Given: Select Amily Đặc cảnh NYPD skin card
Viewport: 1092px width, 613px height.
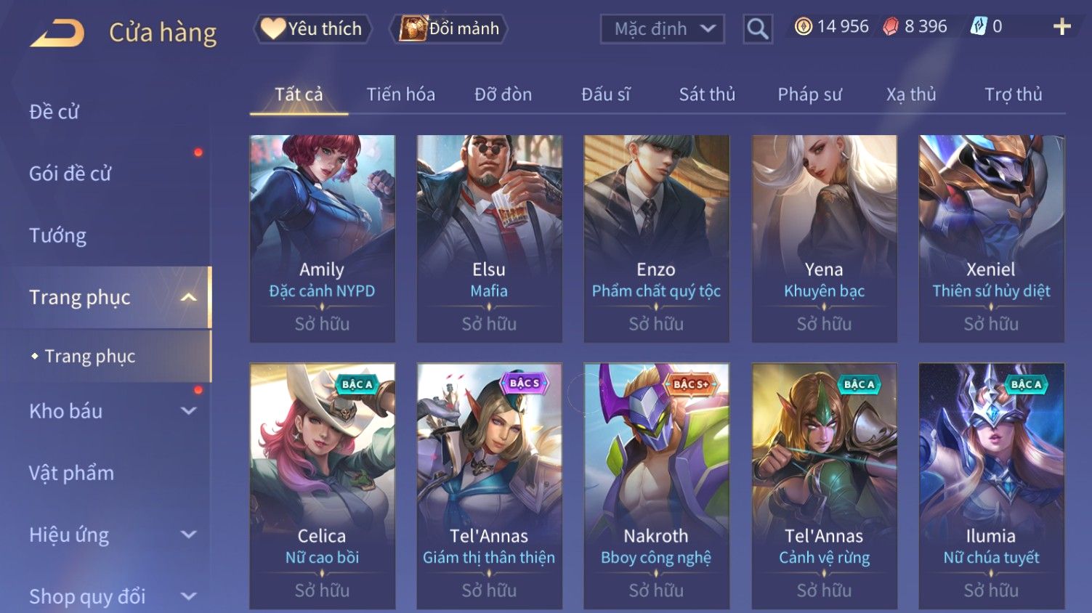Looking at the screenshot, I should (322, 238).
